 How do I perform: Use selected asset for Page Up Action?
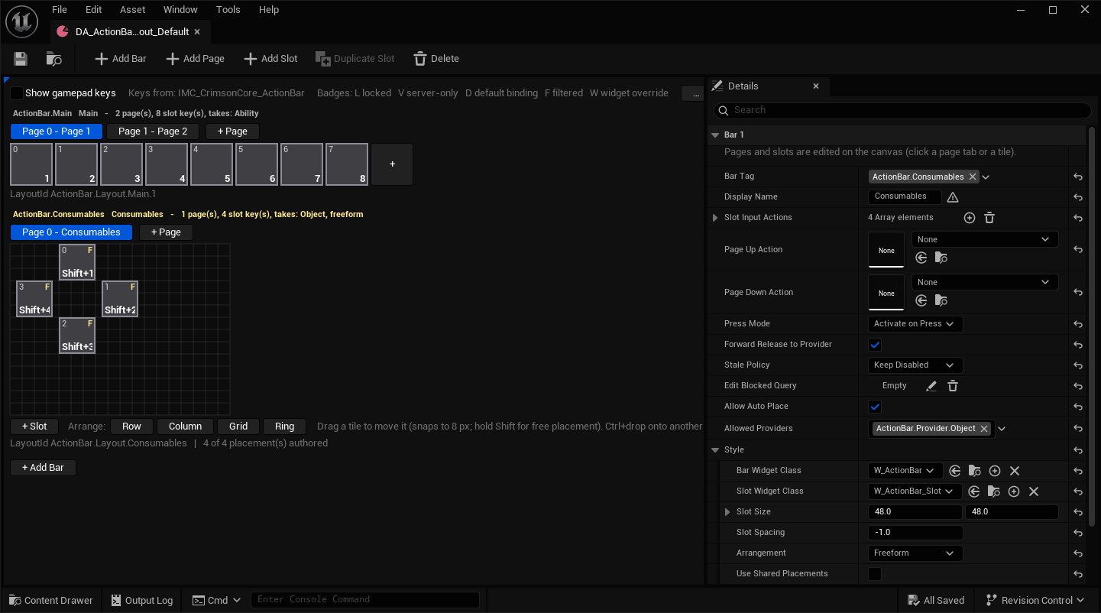click(921, 258)
